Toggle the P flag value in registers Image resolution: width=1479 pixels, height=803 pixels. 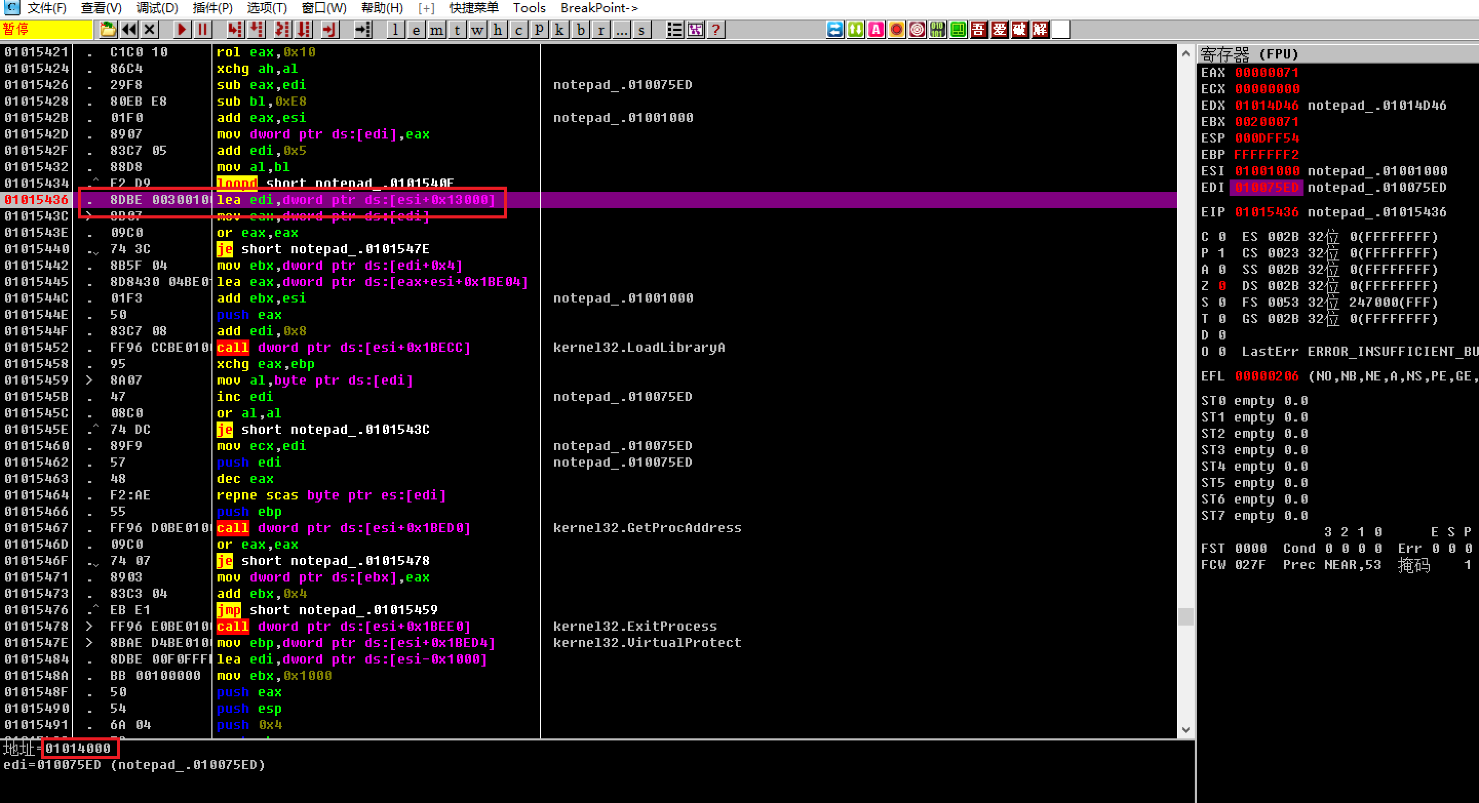1222,253
